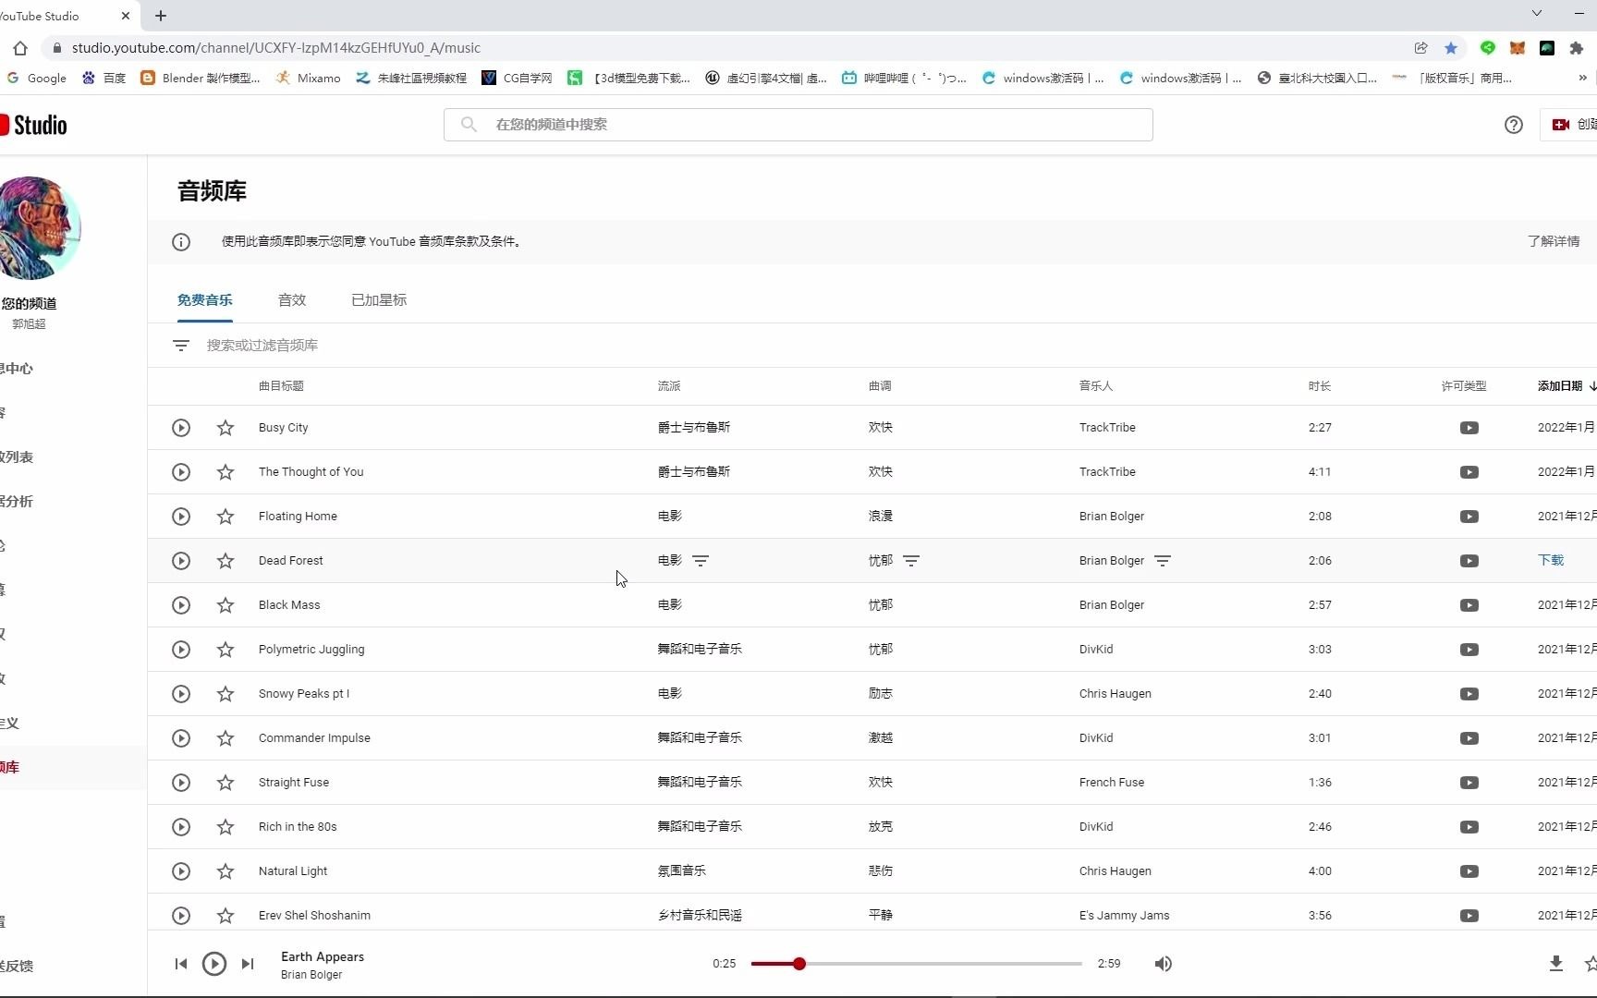The width and height of the screenshot is (1597, 998).
Task: Star Earth Appears in the bottom player
Action: (x=1592, y=963)
